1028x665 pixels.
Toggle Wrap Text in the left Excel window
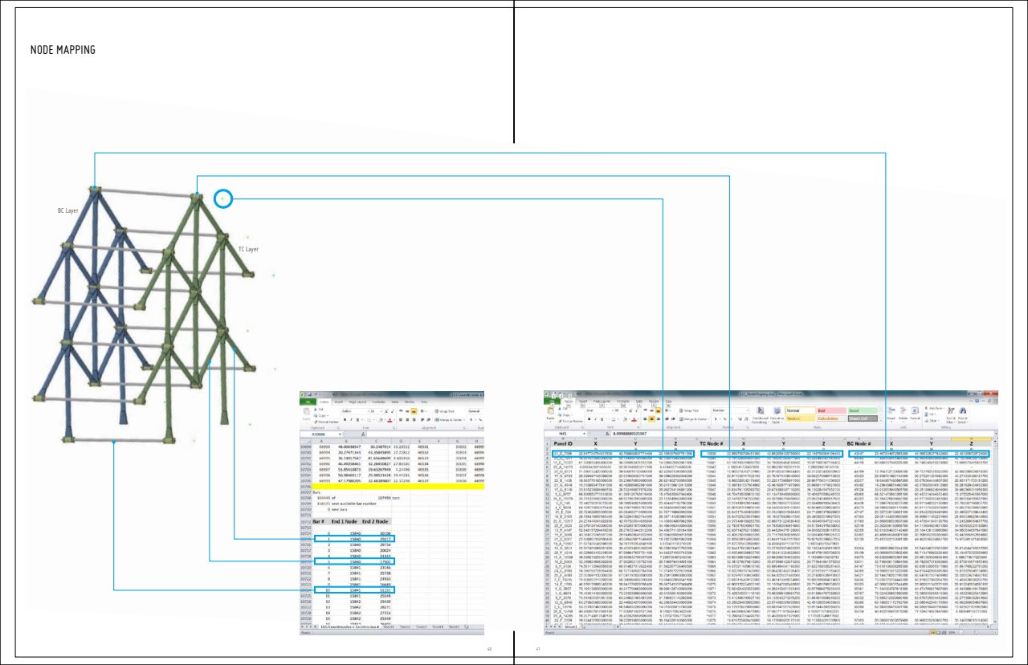point(446,410)
